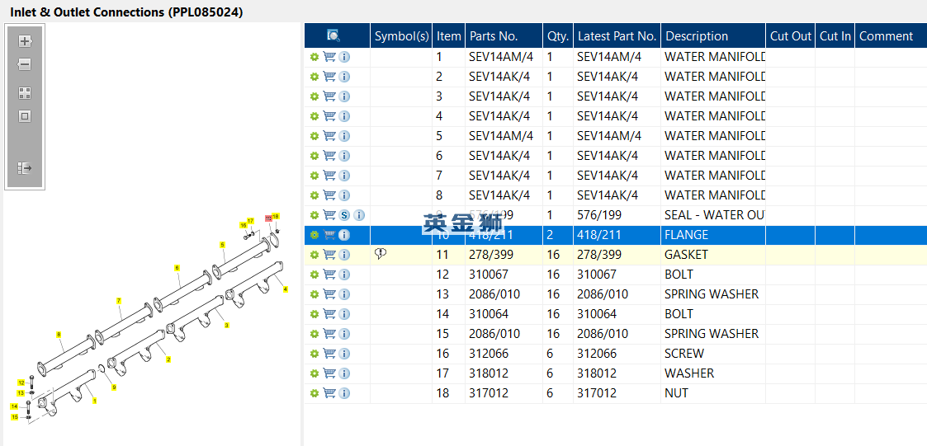927x446 pixels.
Task: Click the four-square grid view icon
Action: (x=25, y=93)
